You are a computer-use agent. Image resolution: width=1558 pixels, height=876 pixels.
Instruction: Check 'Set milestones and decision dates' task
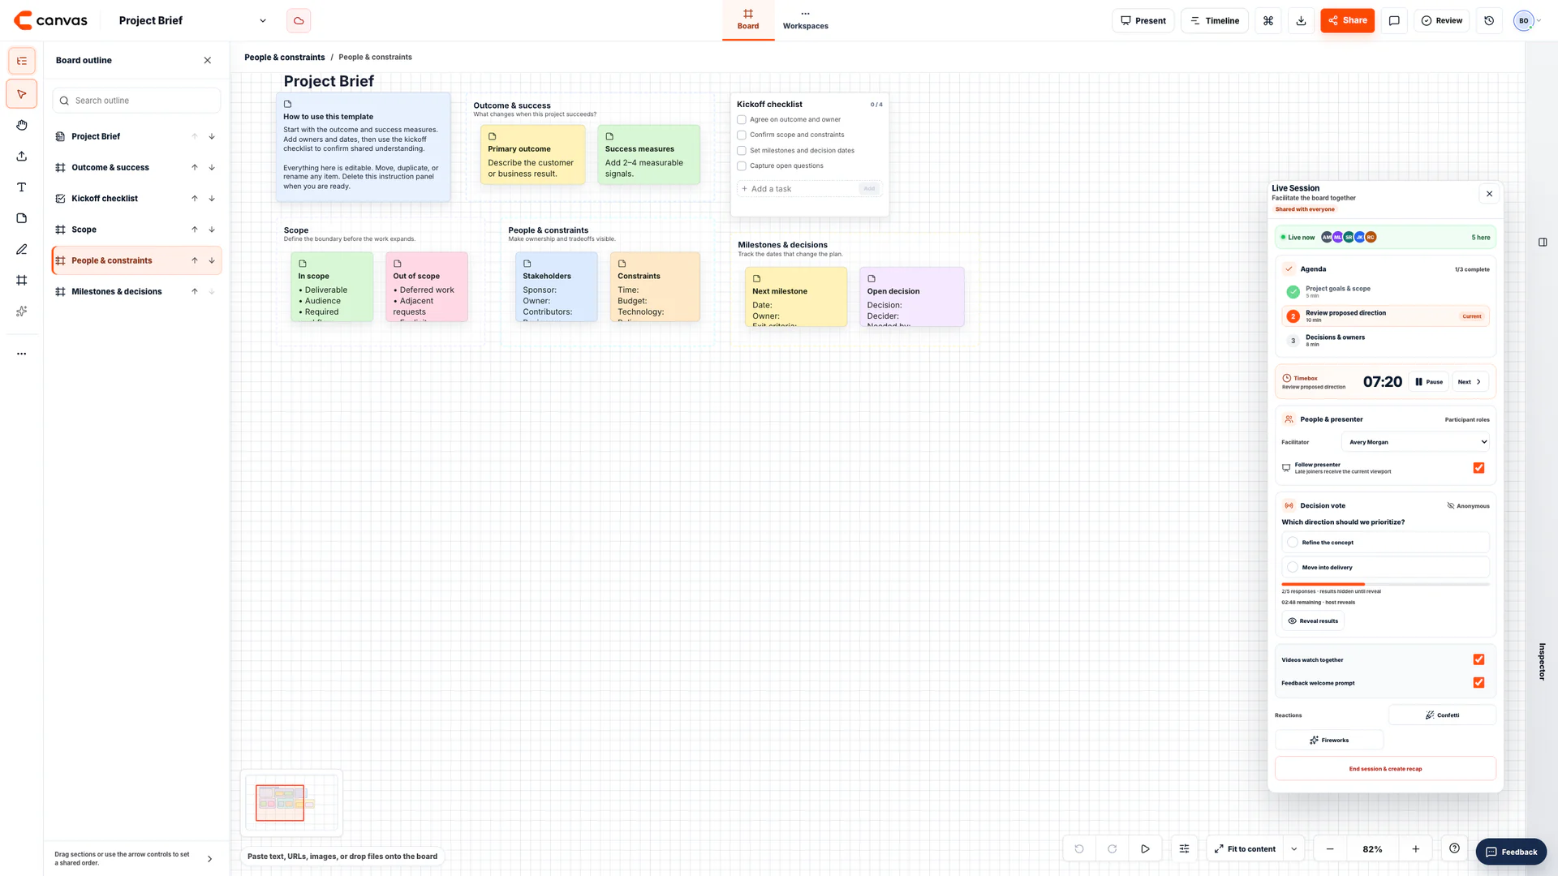741,150
